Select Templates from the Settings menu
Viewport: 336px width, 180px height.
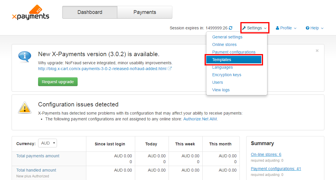point(234,60)
